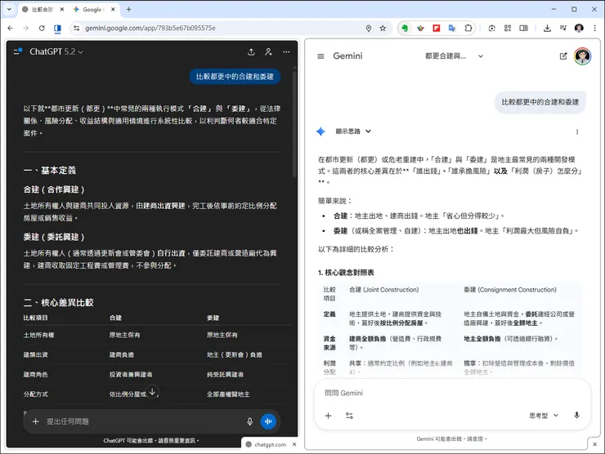Switch to the Google Gemini browser tab

[94, 9]
